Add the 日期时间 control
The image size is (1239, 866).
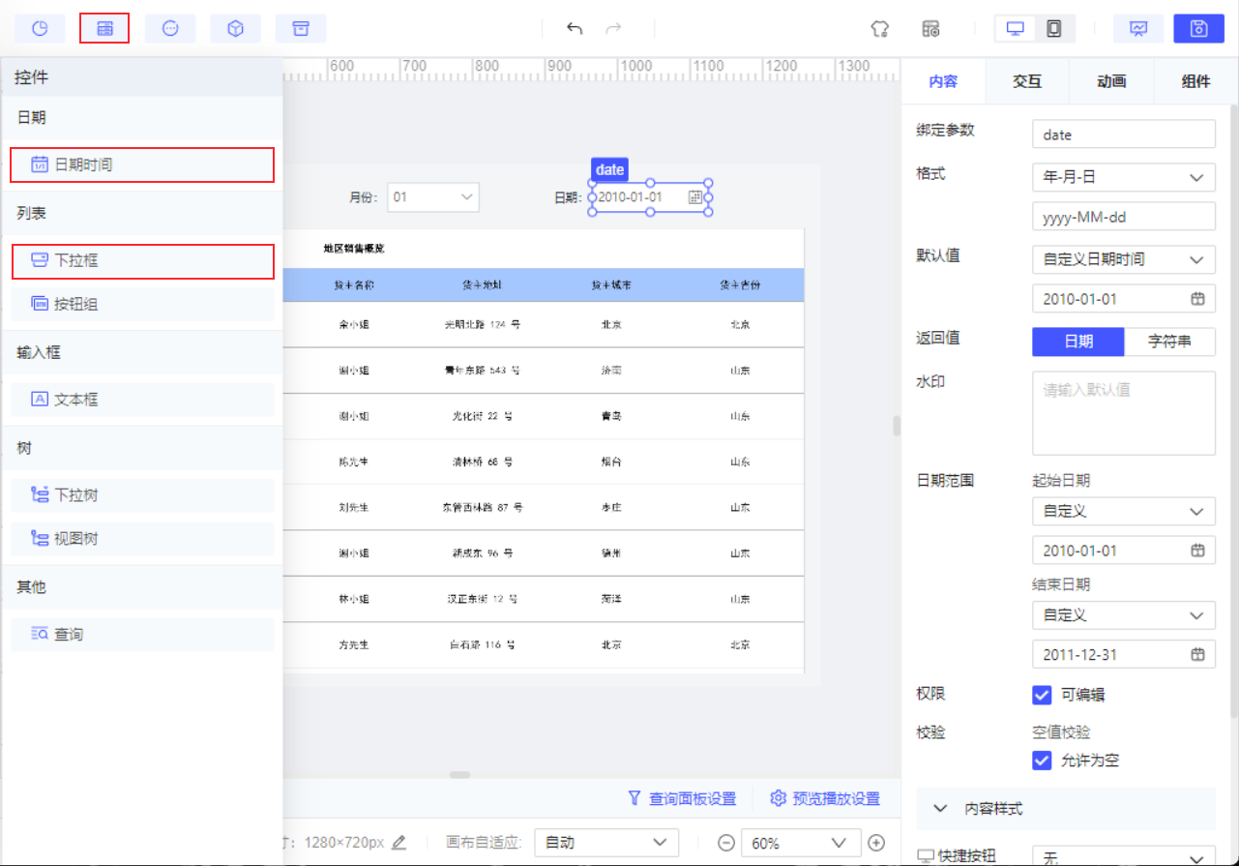pos(142,164)
